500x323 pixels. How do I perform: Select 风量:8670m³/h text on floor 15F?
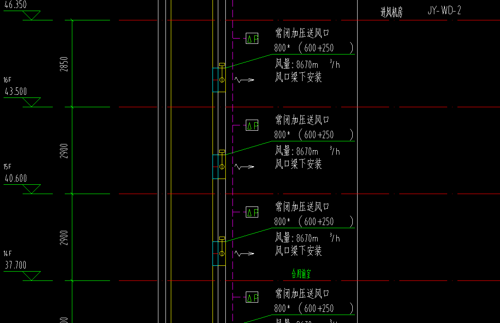tap(307, 151)
